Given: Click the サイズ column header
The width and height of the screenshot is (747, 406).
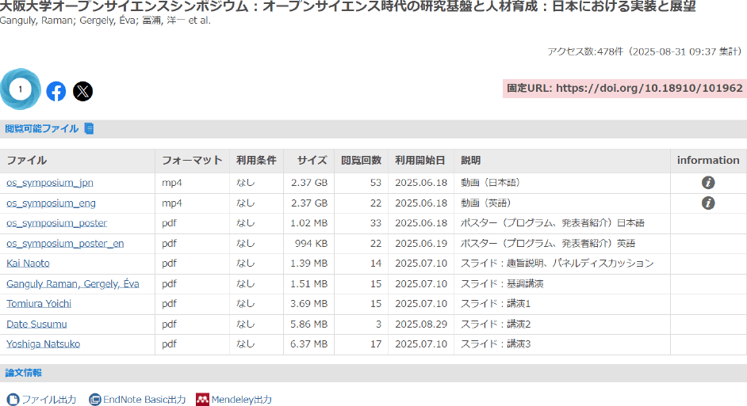Looking at the screenshot, I should coord(312,160).
